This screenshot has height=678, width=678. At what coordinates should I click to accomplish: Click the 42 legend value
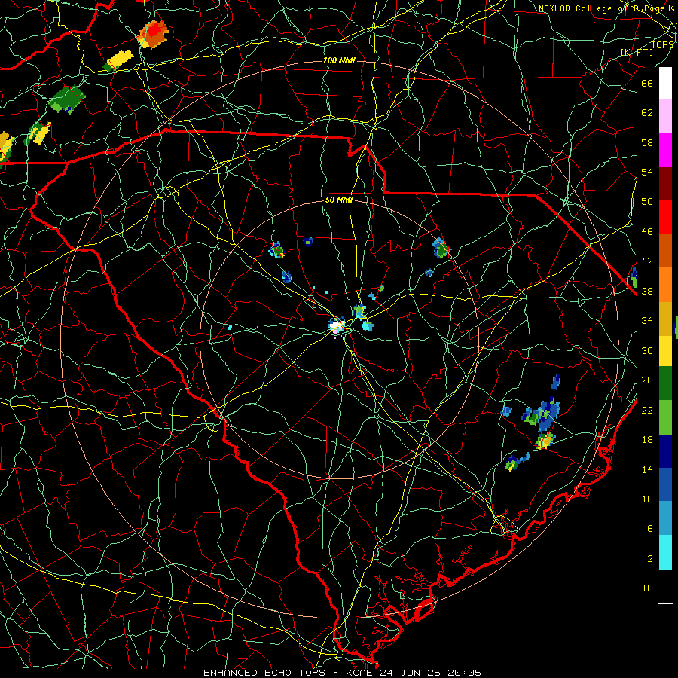[x=647, y=261]
